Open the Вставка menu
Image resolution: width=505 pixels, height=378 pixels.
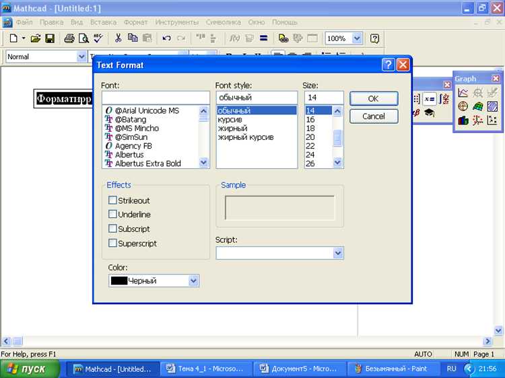pos(103,22)
